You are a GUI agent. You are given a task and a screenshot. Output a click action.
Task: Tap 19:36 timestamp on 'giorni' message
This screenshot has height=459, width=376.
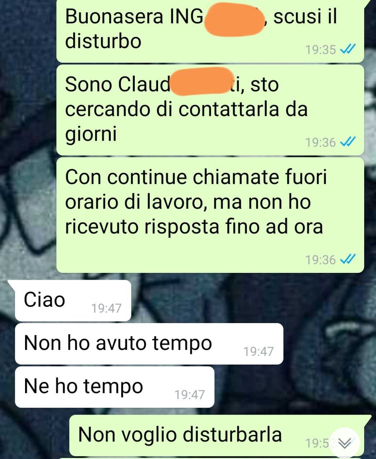point(320,142)
